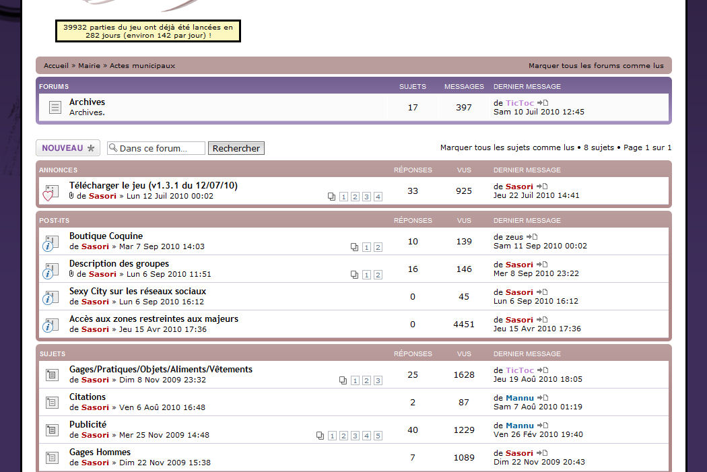View TicToc's profile in the Archives row

point(520,103)
